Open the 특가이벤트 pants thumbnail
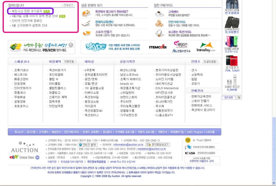Image resolution: width=276 pixels, height=186 pixels. (232, 22)
